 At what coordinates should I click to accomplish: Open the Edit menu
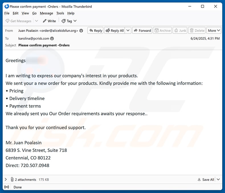15,13
